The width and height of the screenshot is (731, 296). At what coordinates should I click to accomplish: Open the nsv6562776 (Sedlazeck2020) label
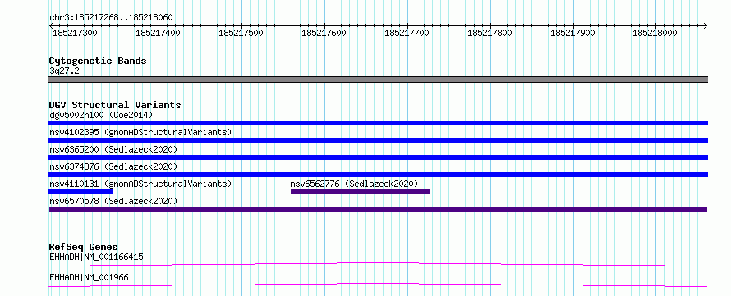[354, 184]
